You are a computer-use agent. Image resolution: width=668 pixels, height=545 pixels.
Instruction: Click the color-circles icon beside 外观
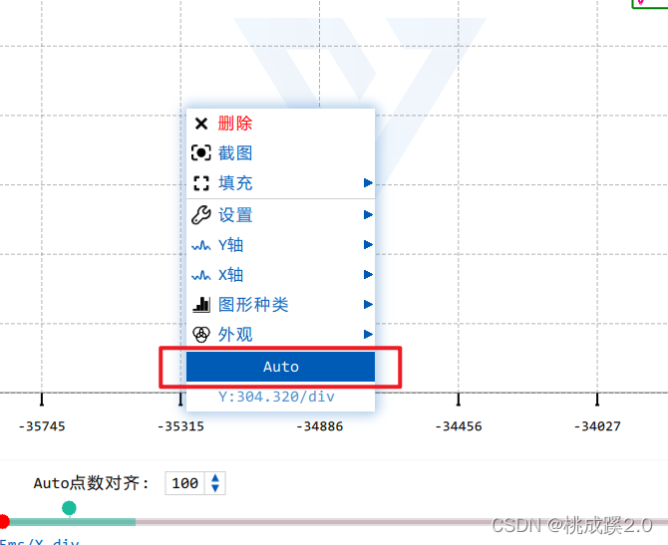(201, 335)
